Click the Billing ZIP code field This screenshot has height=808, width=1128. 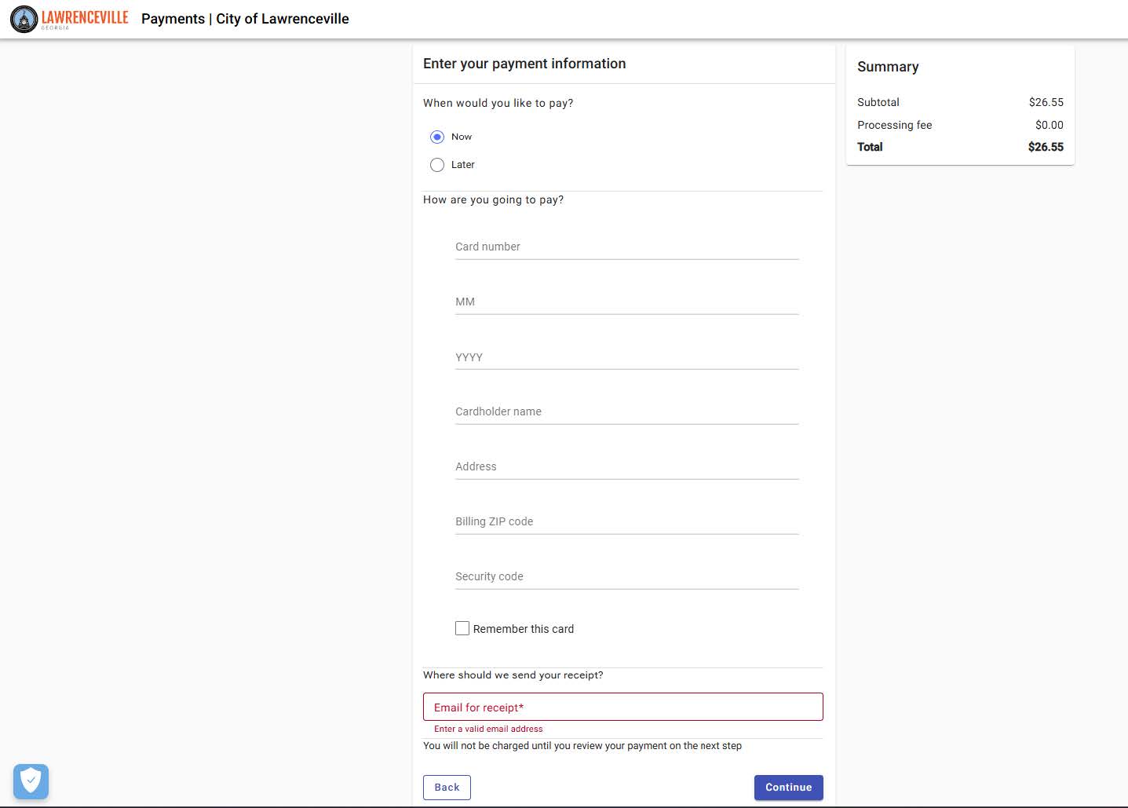point(626,521)
